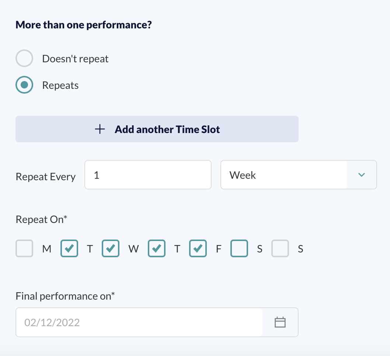390x356 pixels.
Task: Select the "Repeats" radio button
Action: (24, 85)
